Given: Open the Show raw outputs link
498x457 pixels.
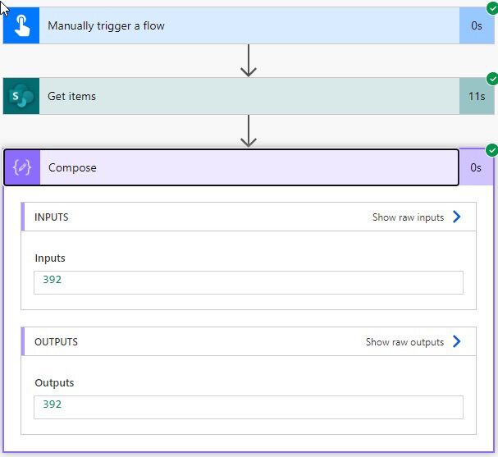Looking at the screenshot, I should coord(404,342).
